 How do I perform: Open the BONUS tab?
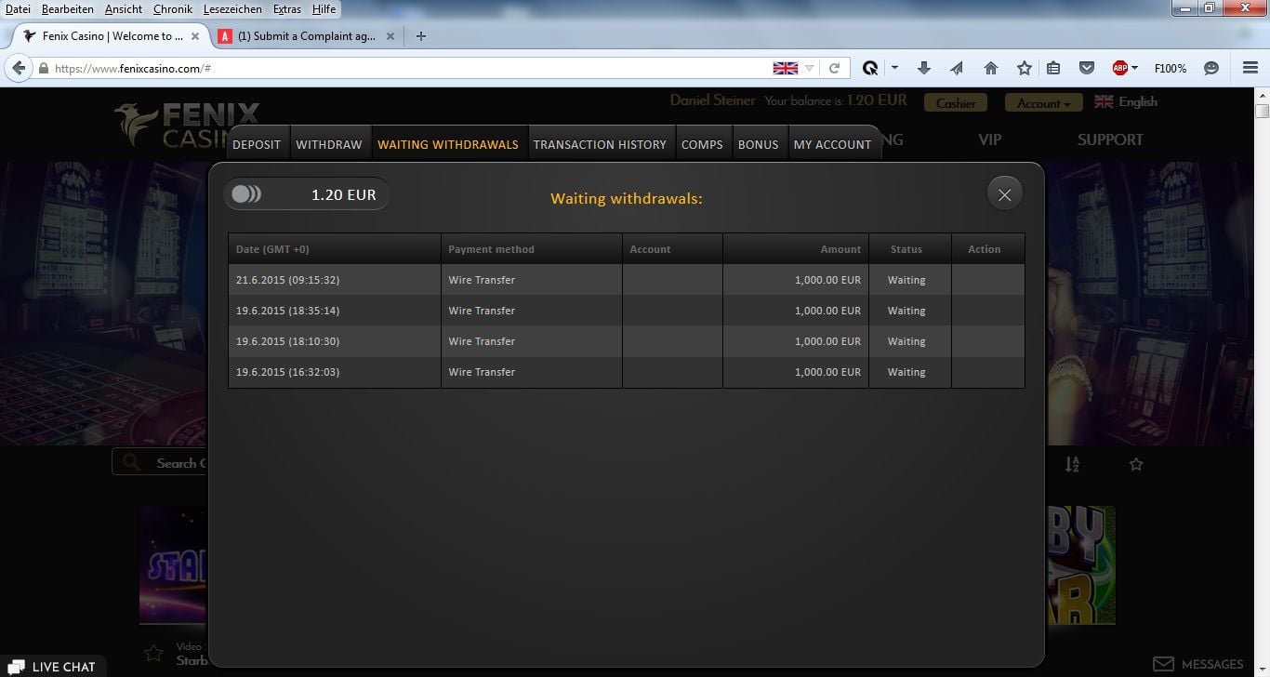pos(759,144)
